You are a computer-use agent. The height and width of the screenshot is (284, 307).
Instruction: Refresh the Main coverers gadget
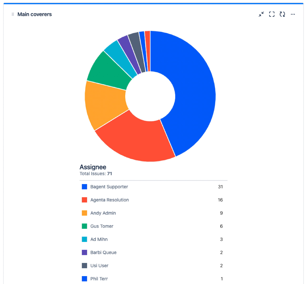point(282,14)
